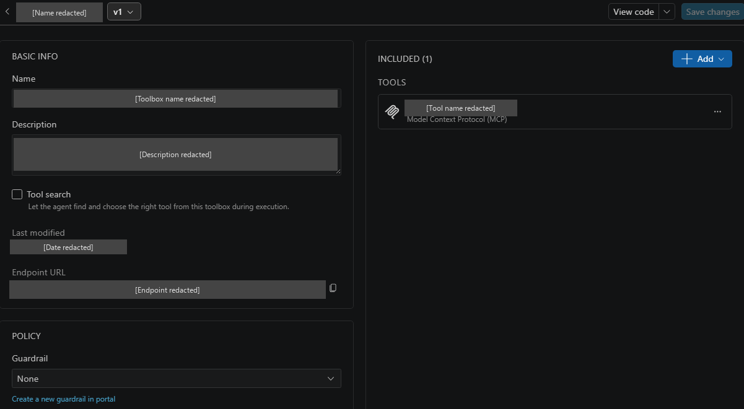The height and width of the screenshot is (409, 744).
Task: Expand the arrow next to View code
Action: (667, 12)
